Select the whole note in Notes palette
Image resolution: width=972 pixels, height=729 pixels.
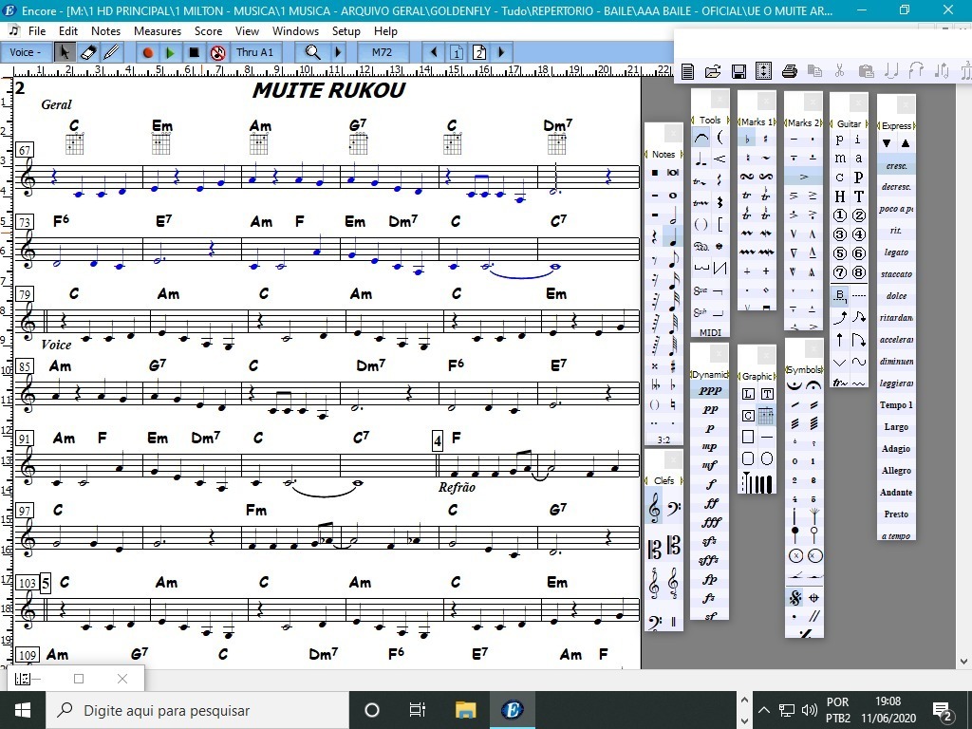click(x=673, y=195)
